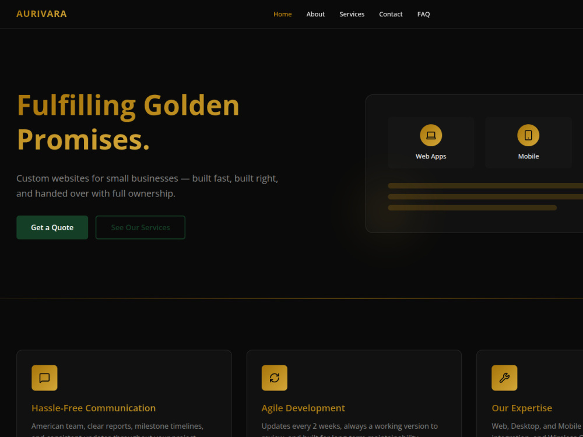Select the Mobile phone icon

528,135
